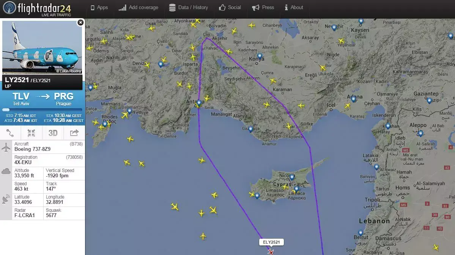Click the Beirut airport pin
Viewport: 455px width, 255px height.
click(x=361, y=233)
